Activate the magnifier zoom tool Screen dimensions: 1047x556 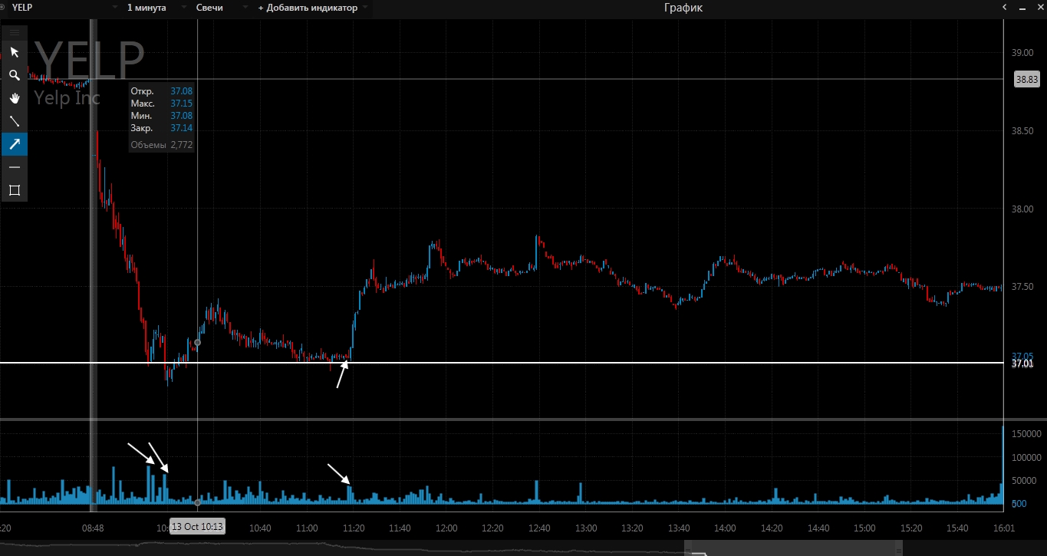(x=14, y=75)
